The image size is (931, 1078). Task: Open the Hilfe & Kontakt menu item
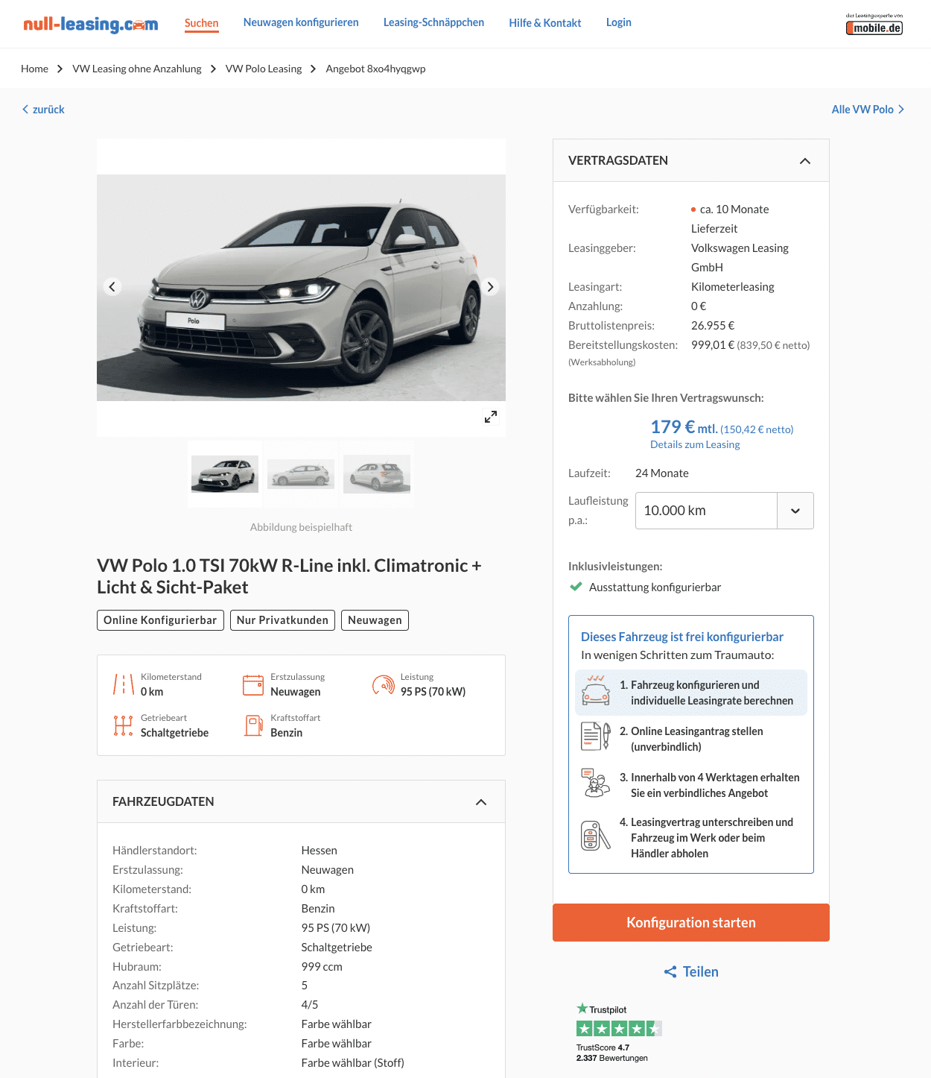(x=545, y=23)
